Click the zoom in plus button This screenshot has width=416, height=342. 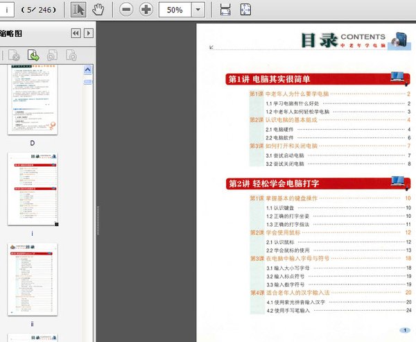[146, 10]
